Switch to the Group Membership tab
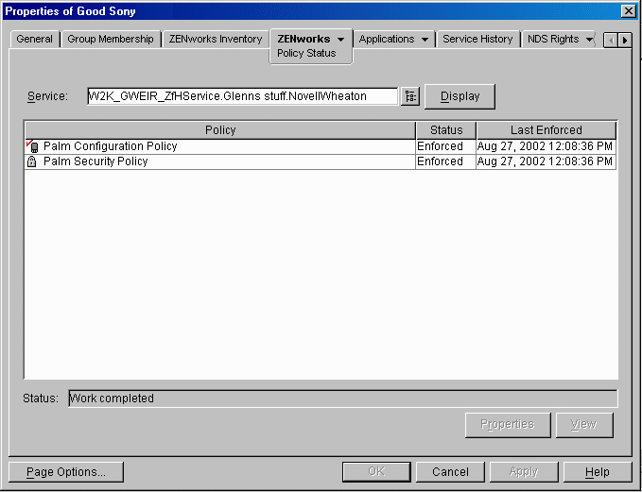The width and height of the screenshot is (642, 492). point(110,39)
